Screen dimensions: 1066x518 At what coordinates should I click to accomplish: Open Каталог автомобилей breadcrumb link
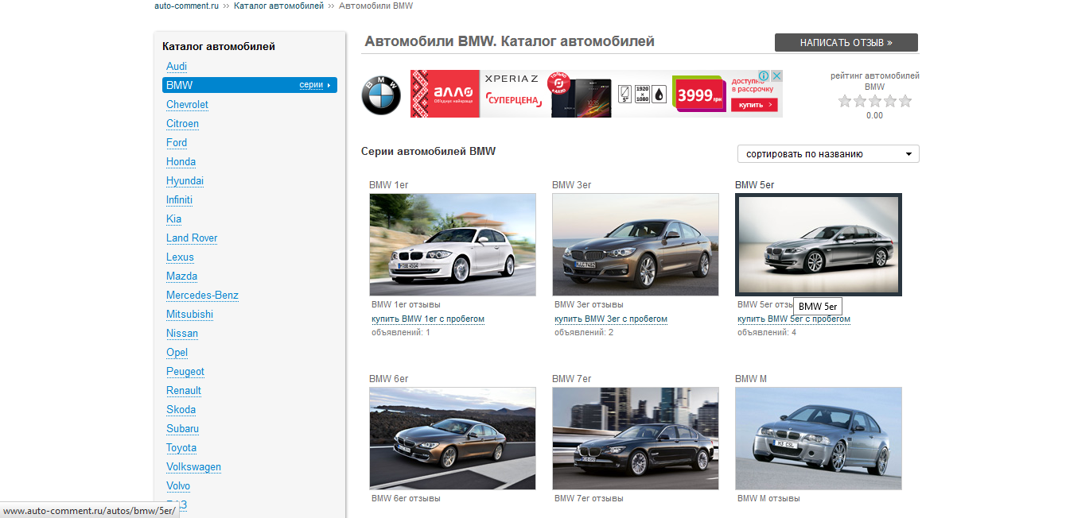[278, 6]
